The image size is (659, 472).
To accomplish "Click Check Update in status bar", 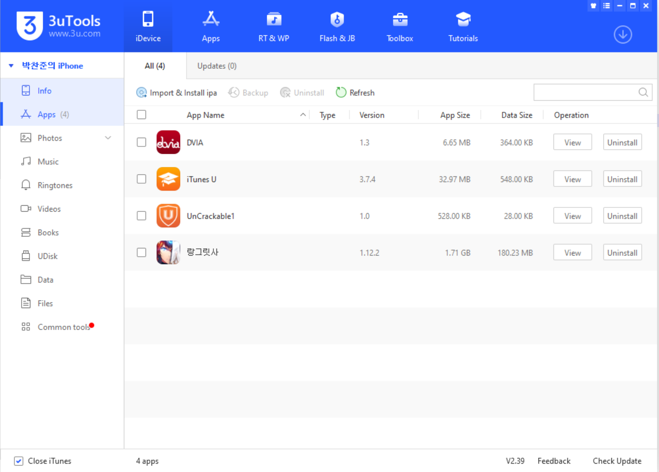I will (617, 461).
